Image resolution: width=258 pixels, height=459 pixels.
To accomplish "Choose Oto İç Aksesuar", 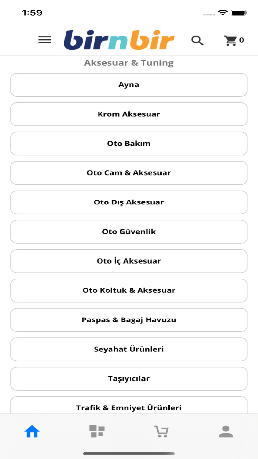I will coord(129,261).
